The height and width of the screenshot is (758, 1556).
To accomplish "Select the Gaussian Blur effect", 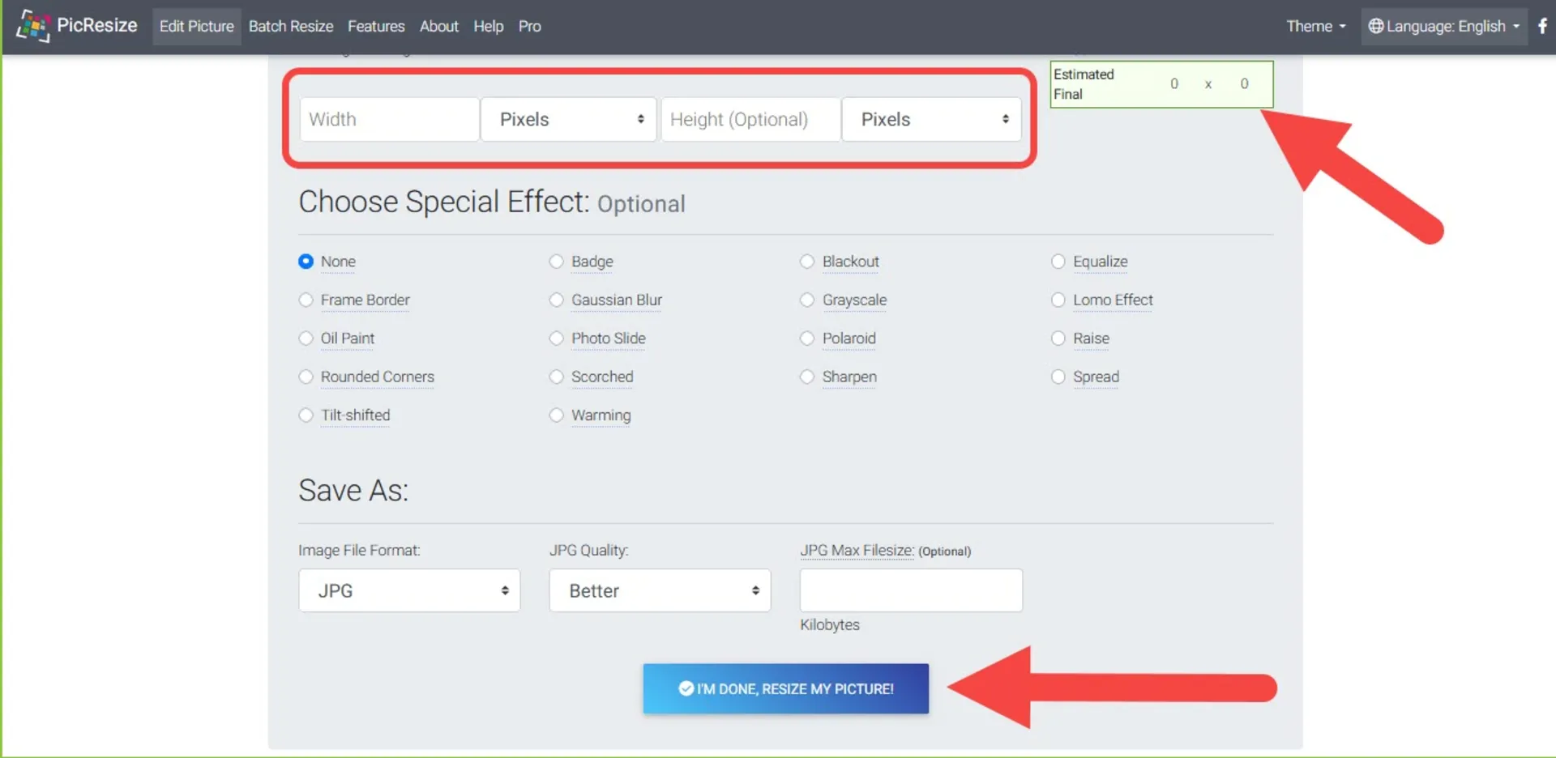I will (556, 300).
